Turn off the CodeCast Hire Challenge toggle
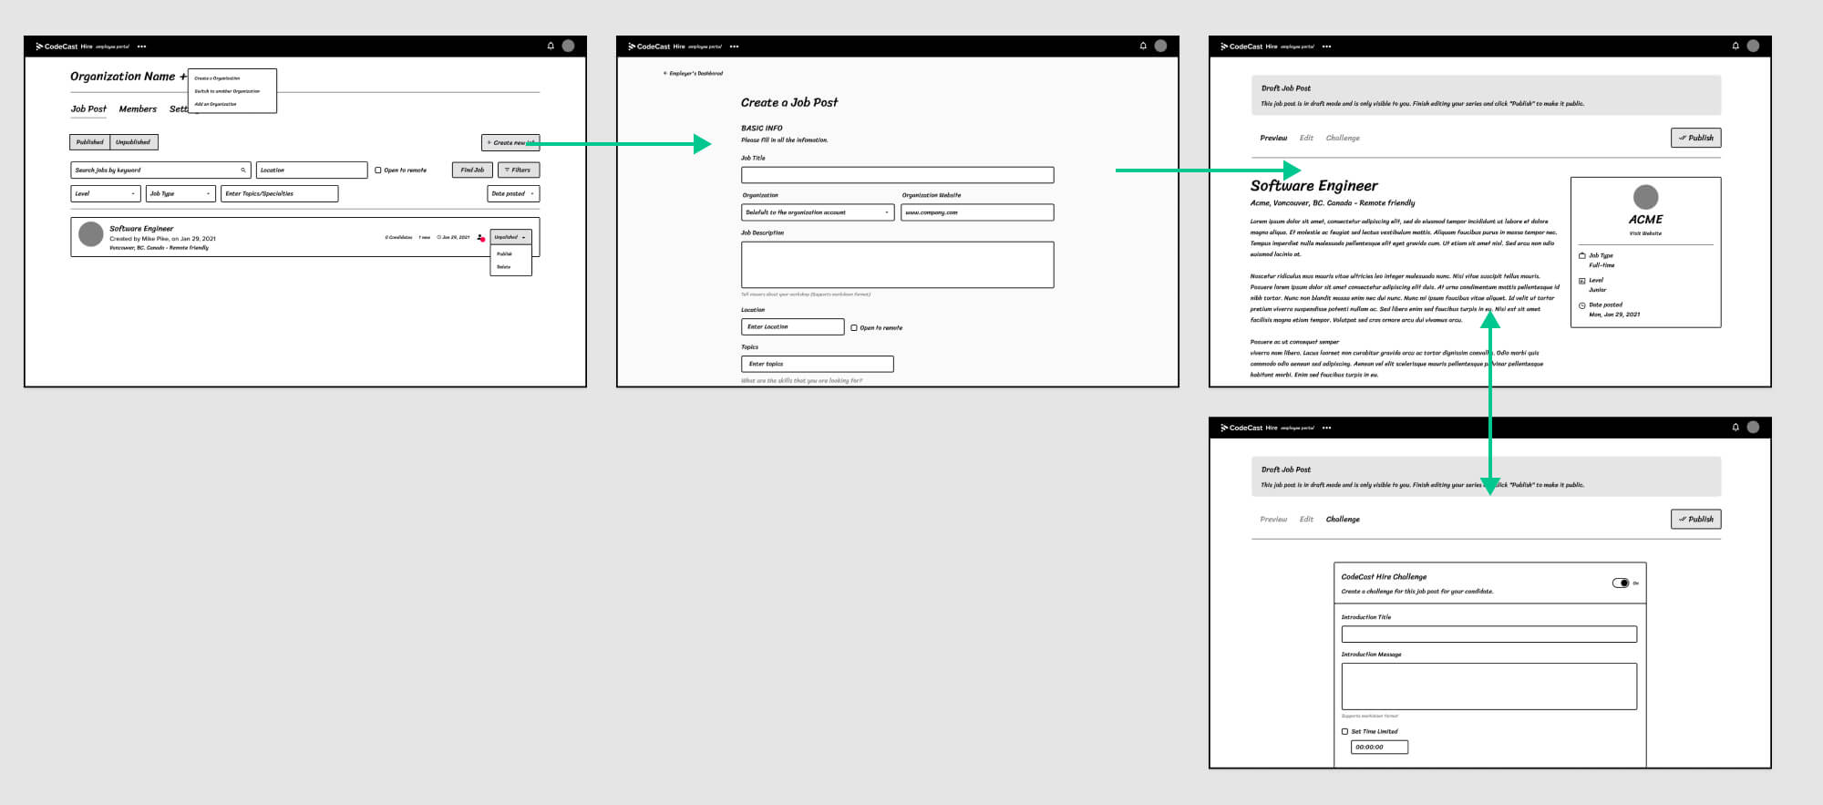 [x=1621, y=583]
